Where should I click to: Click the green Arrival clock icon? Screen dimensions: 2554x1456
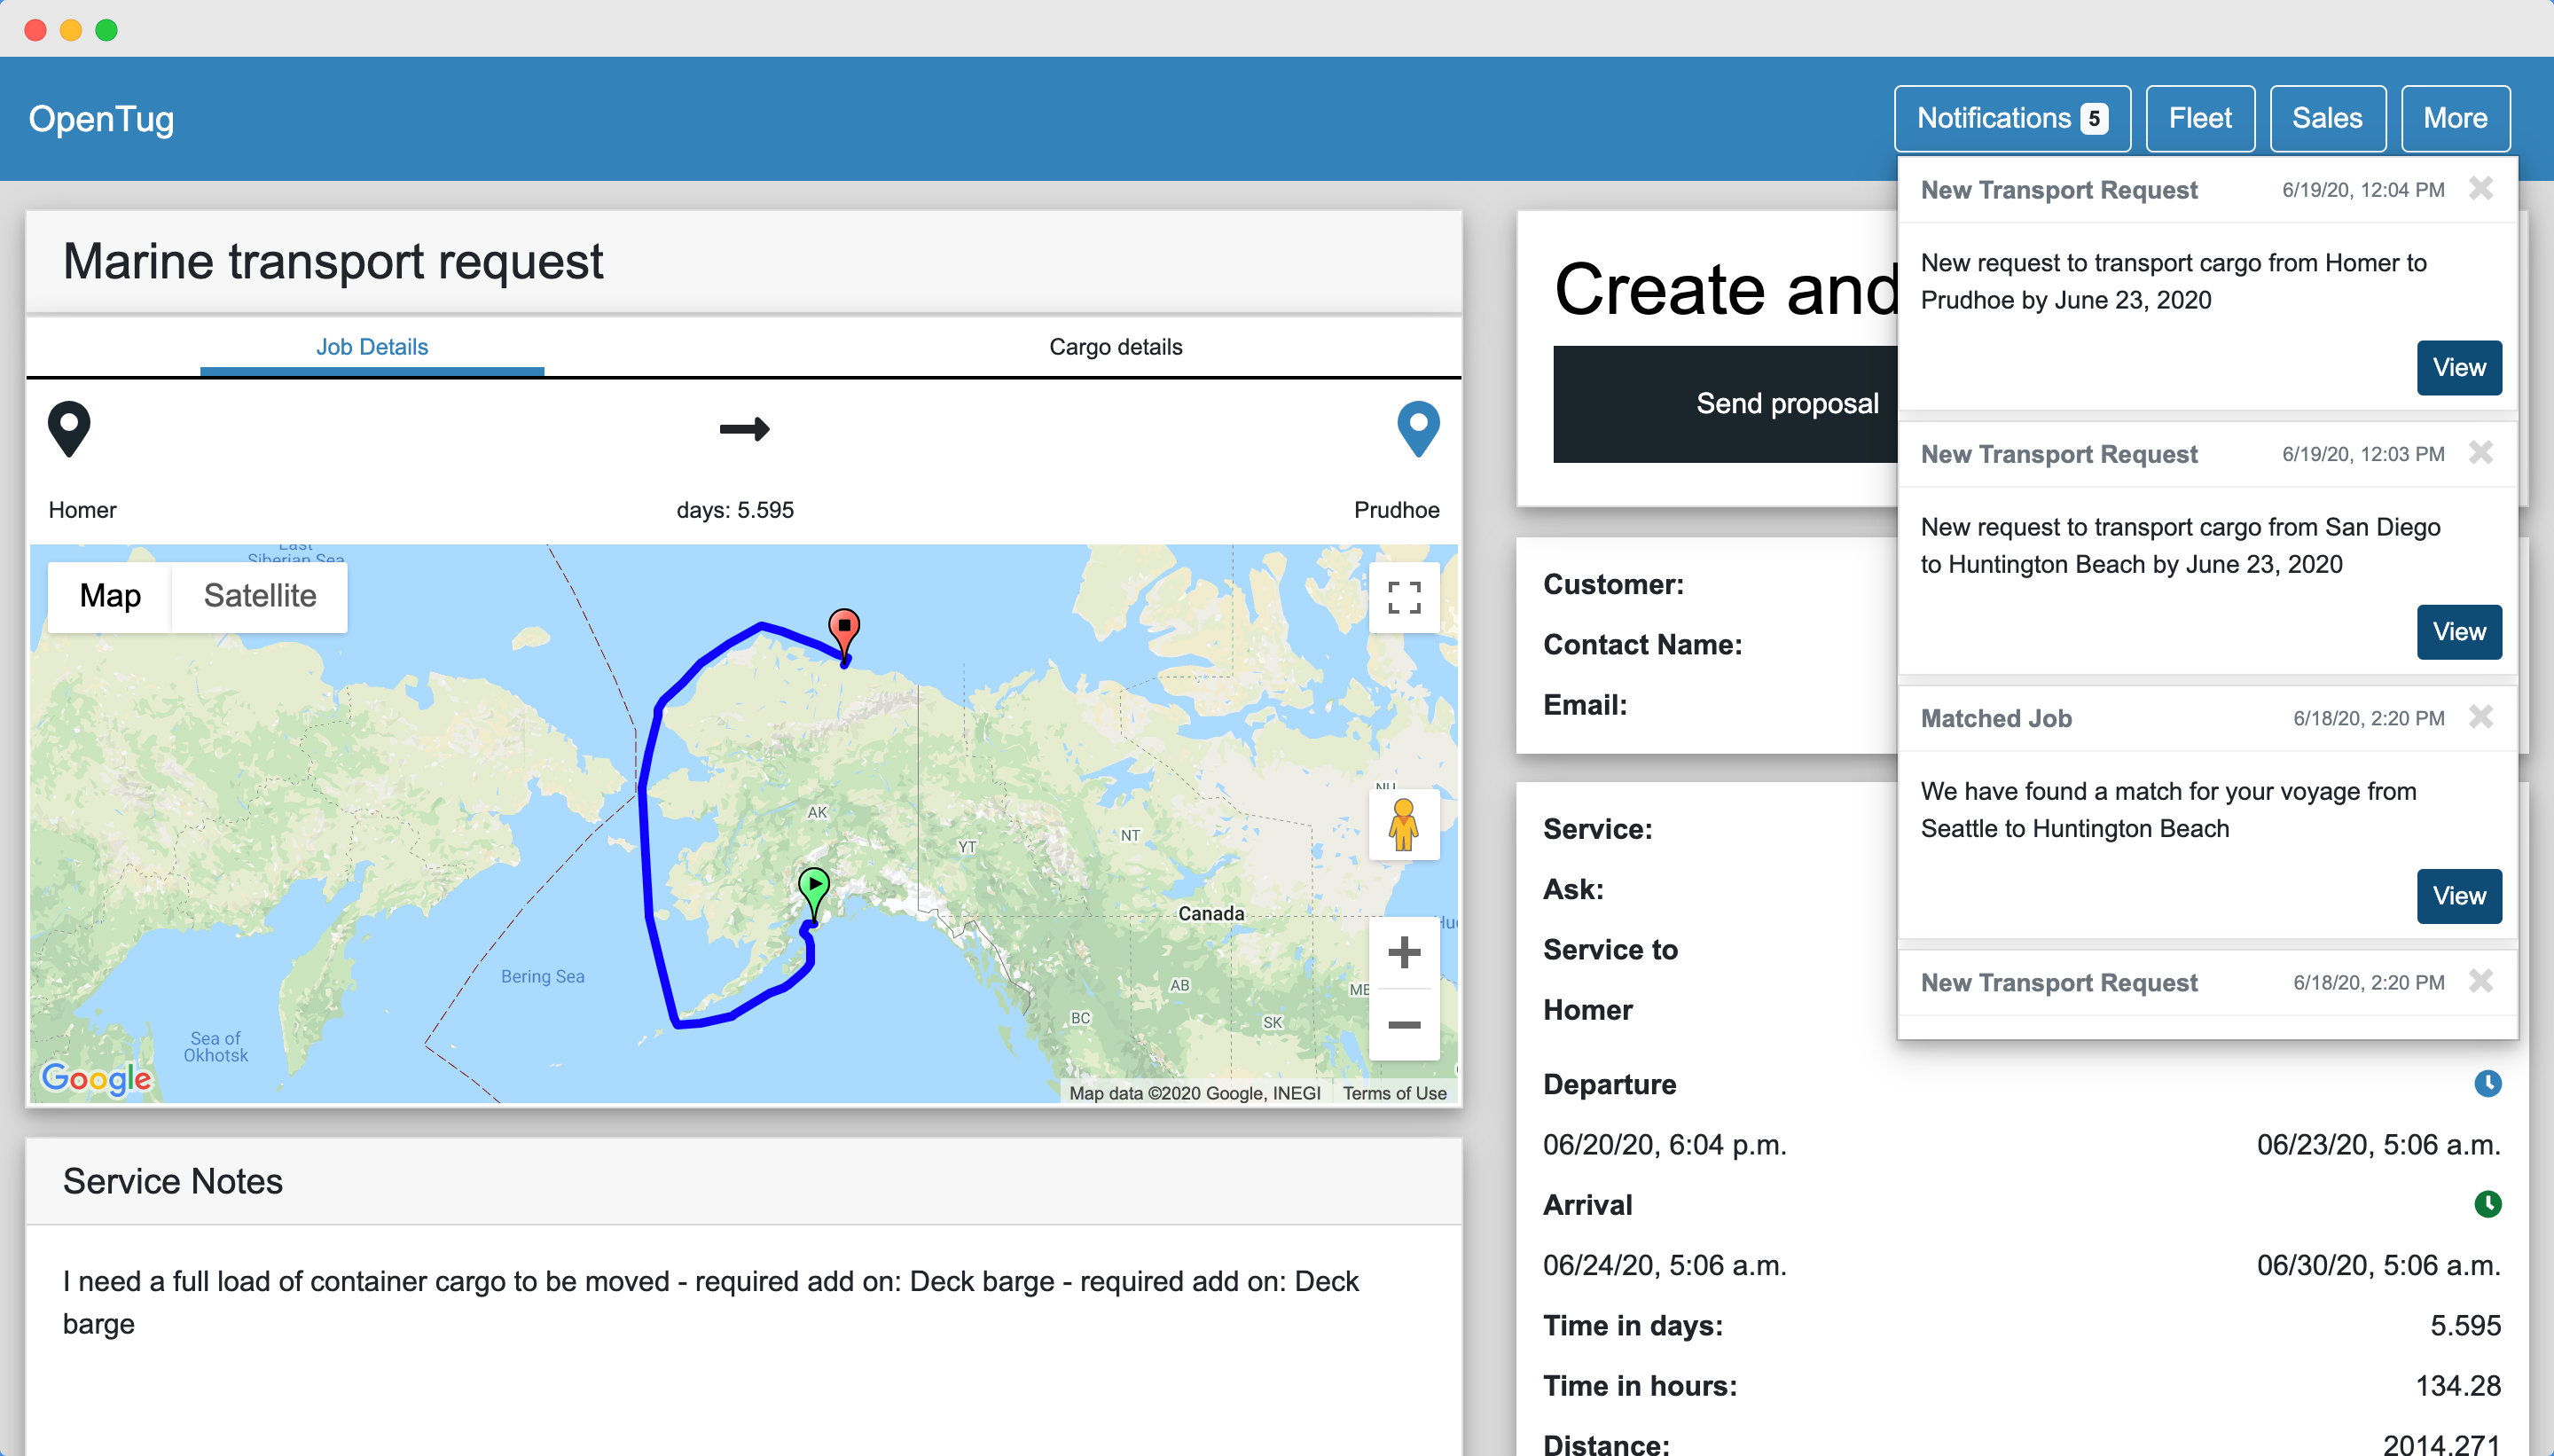2487,1204
